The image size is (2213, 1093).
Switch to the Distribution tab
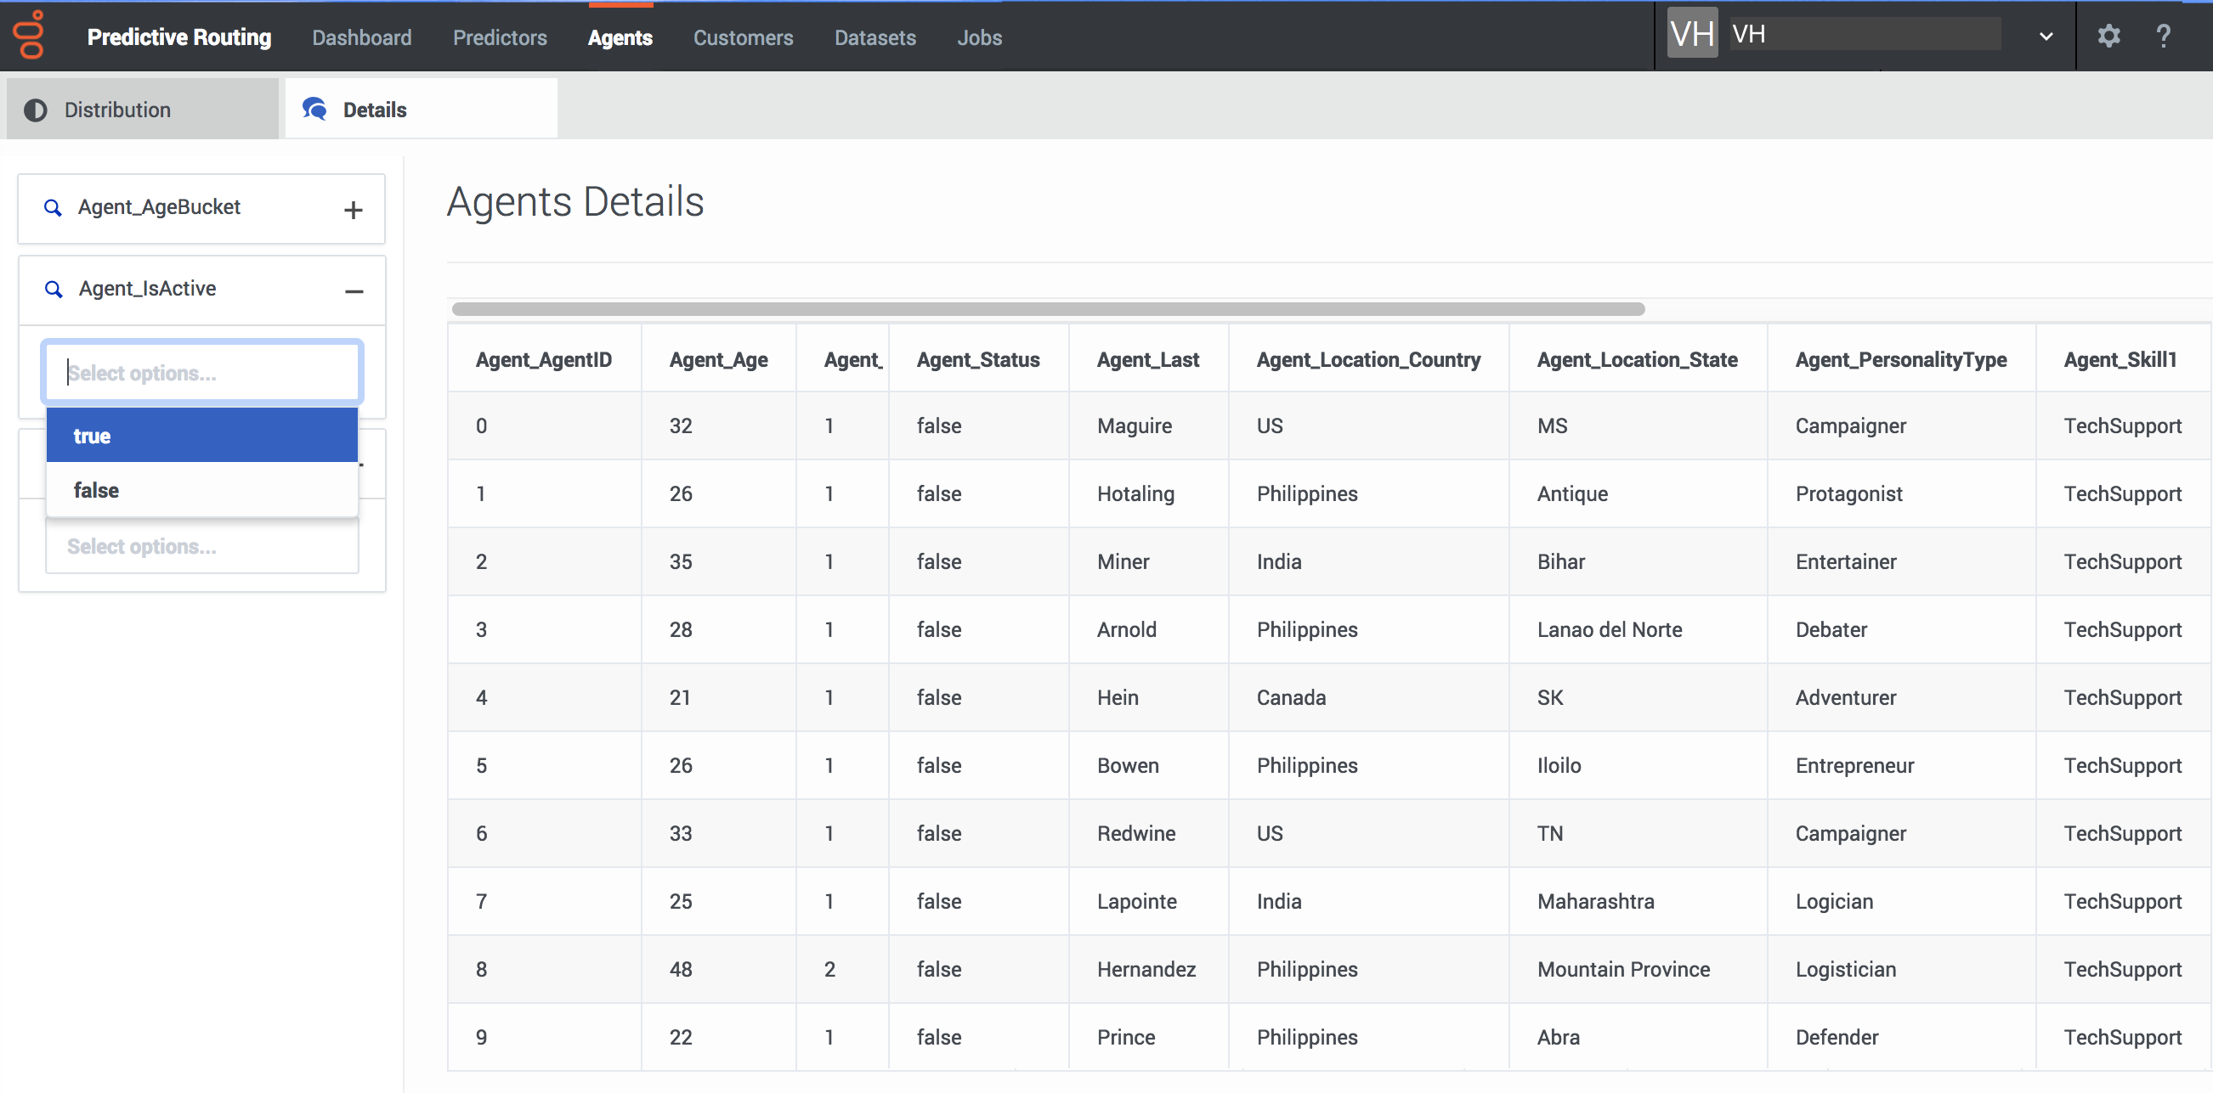tap(143, 109)
